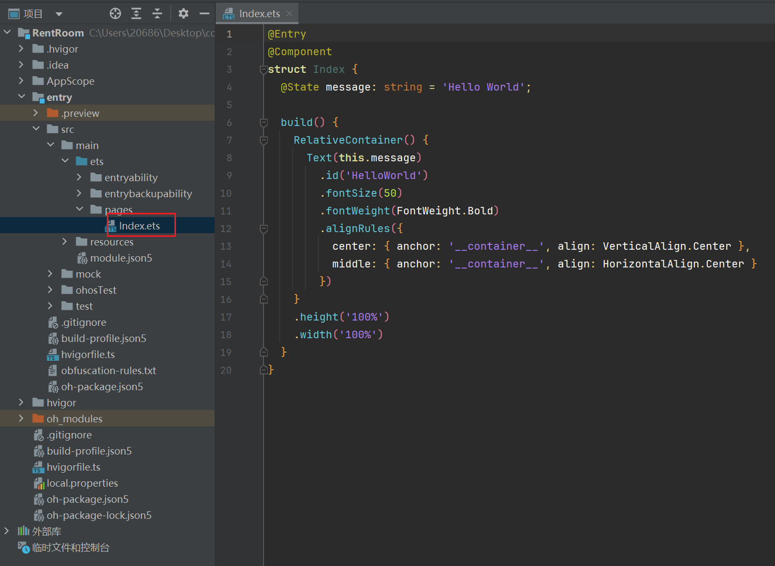Fold the build() method at line 6
Image resolution: width=775 pixels, height=566 pixels.
264,122
